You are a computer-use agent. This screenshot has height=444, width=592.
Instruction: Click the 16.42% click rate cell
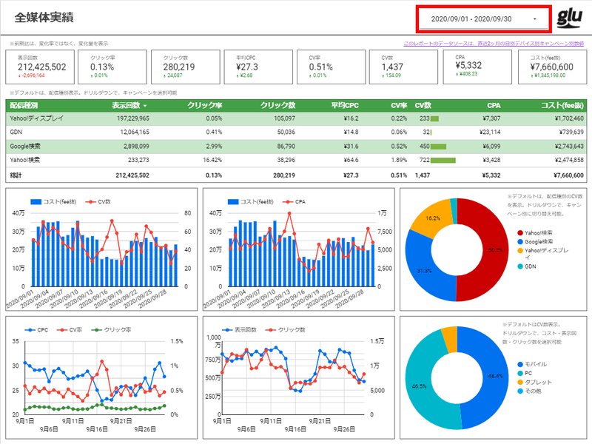212,160
